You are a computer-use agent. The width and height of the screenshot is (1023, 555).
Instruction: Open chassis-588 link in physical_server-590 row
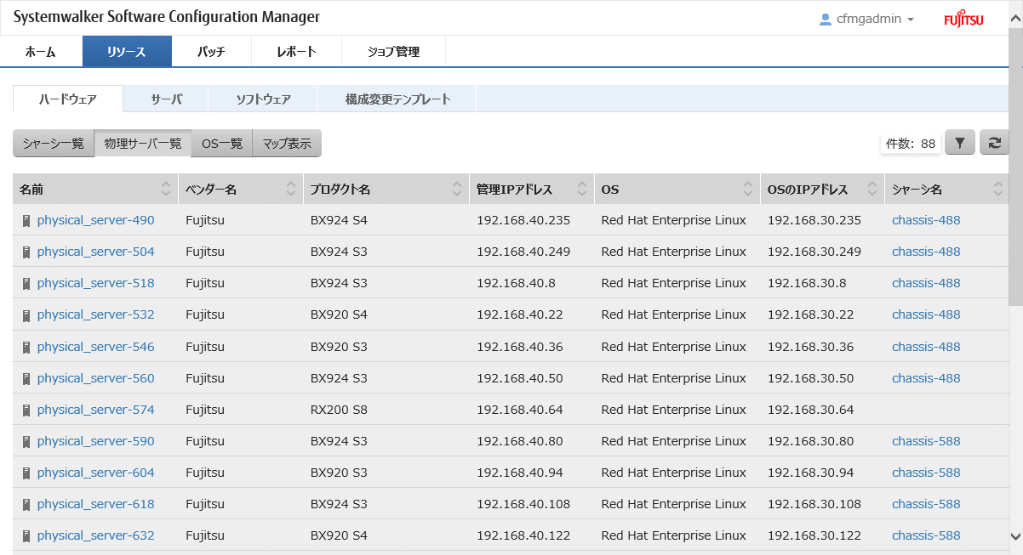pyautogui.click(x=926, y=440)
